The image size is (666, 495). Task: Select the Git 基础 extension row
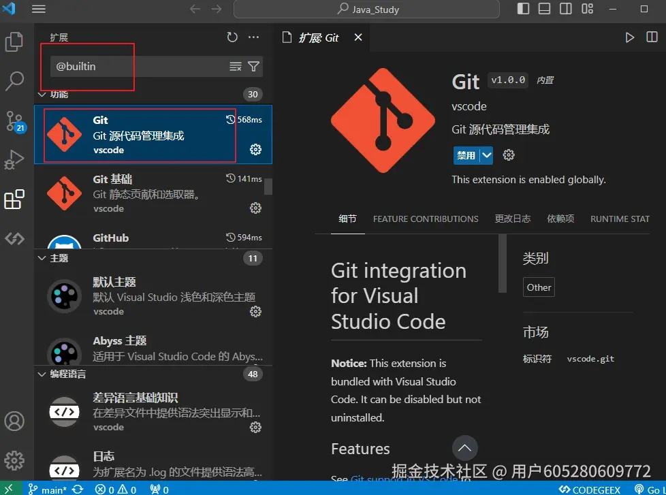click(x=153, y=193)
